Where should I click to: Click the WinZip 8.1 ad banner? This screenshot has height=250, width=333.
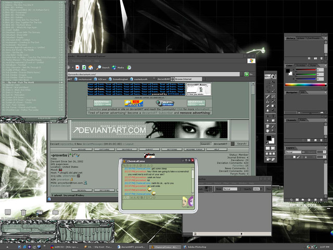pyautogui.click(x=134, y=103)
